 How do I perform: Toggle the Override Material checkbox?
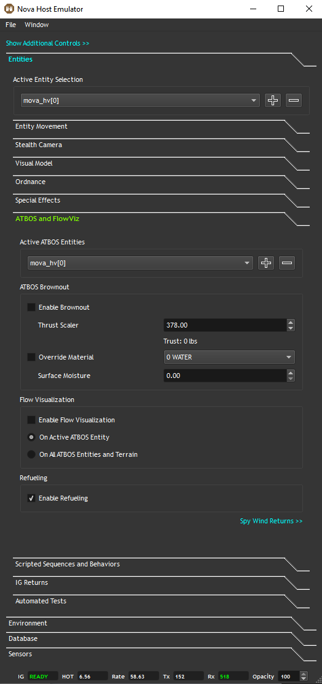(31, 357)
